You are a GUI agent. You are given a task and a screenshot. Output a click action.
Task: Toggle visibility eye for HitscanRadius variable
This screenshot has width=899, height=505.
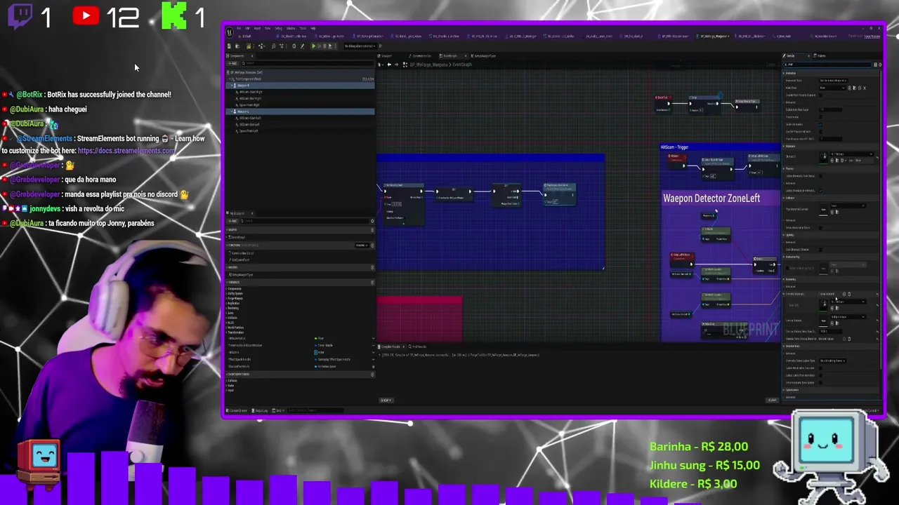373,338
